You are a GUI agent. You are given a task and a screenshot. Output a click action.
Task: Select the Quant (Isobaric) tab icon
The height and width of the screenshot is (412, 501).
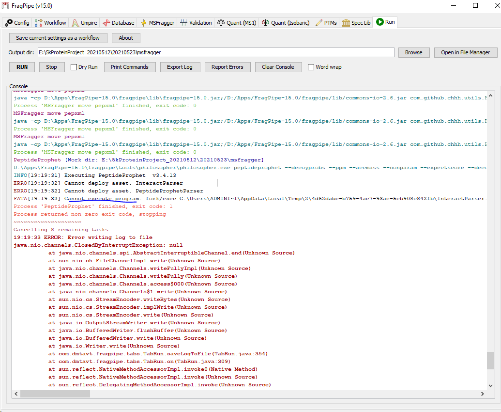[x=265, y=22]
